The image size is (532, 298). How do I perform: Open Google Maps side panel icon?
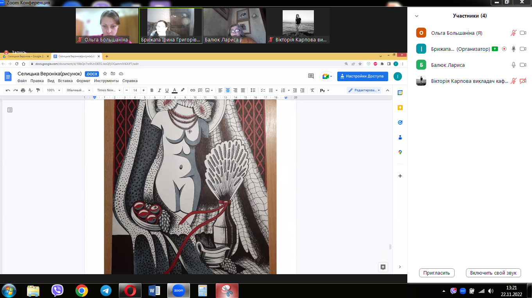coord(400,152)
